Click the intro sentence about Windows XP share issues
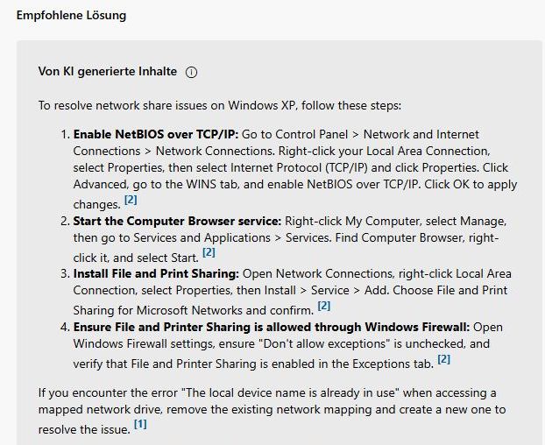Screen dimensions: 545x445 (220, 106)
